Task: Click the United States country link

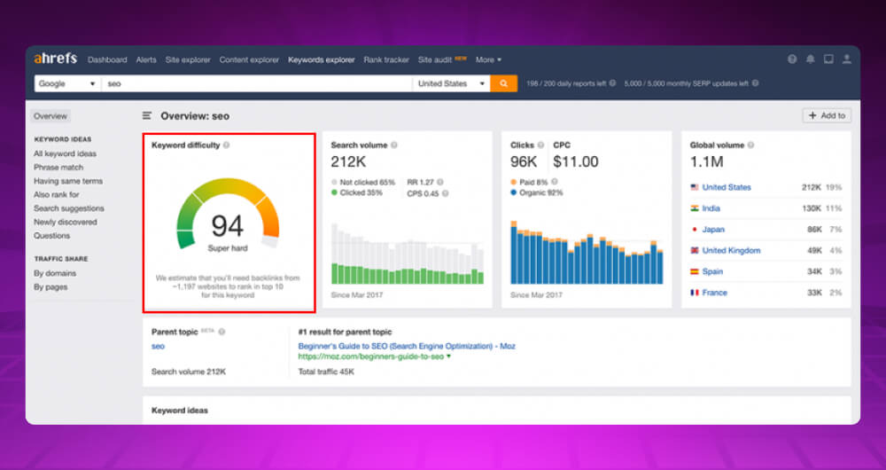Action: click(x=727, y=187)
